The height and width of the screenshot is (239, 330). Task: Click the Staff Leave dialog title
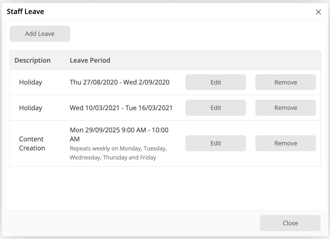point(25,12)
